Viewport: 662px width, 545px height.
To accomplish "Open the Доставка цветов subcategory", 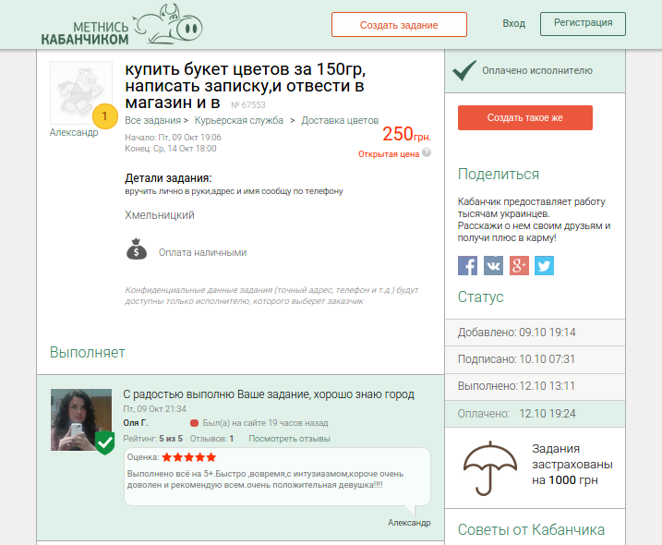I will point(340,120).
